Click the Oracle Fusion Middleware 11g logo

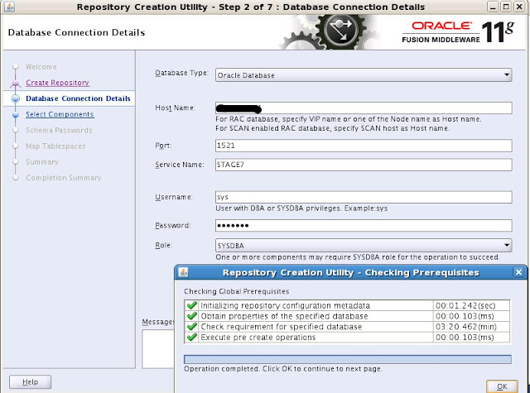[x=458, y=32]
